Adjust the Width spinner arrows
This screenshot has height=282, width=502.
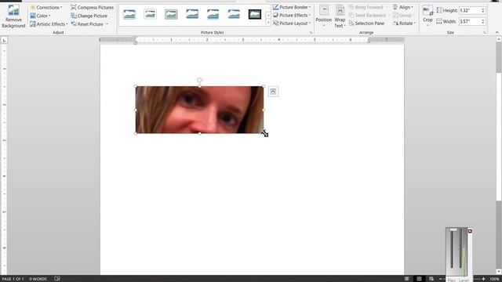[x=483, y=21]
